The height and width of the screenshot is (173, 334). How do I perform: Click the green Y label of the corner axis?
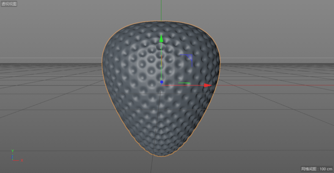click(12, 151)
